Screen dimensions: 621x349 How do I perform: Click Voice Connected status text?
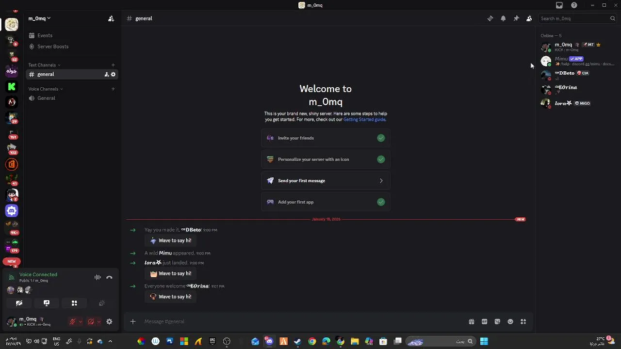coord(38,274)
